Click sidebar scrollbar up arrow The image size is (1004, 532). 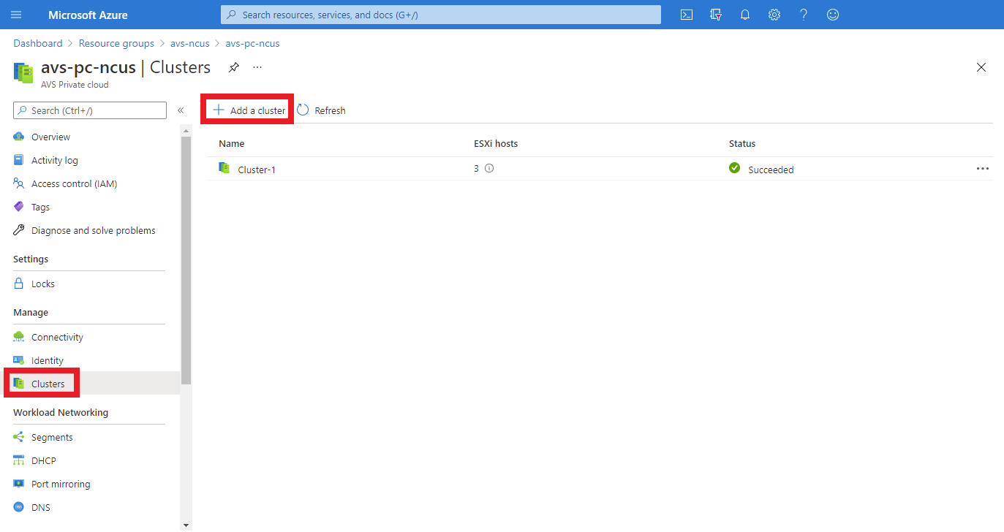(186, 131)
